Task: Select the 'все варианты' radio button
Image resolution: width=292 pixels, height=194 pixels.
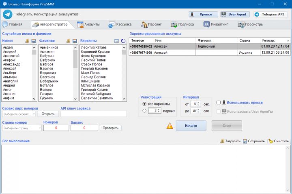Action: point(144,104)
